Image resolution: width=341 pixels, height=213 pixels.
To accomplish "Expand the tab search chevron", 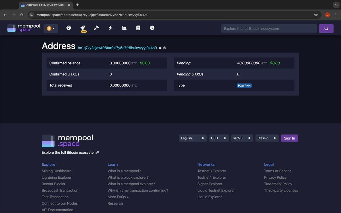I will coord(336,5).
